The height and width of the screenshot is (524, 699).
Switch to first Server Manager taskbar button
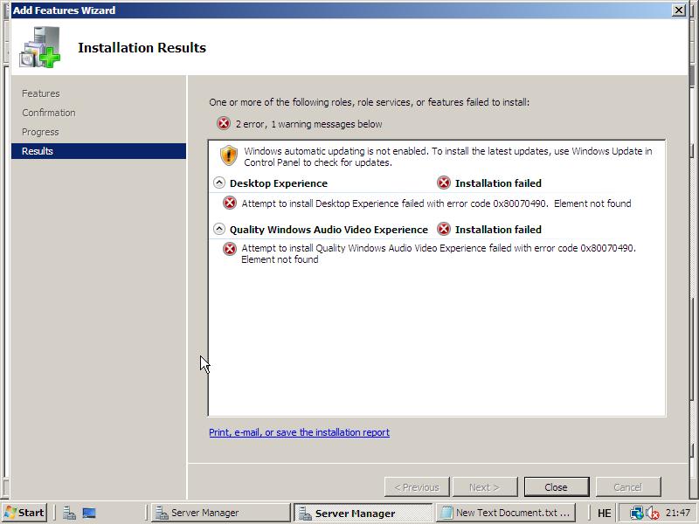(x=221, y=513)
